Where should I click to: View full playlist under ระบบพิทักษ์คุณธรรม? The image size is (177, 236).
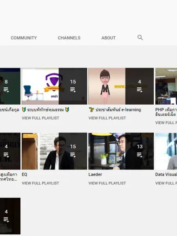click(x=41, y=118)
